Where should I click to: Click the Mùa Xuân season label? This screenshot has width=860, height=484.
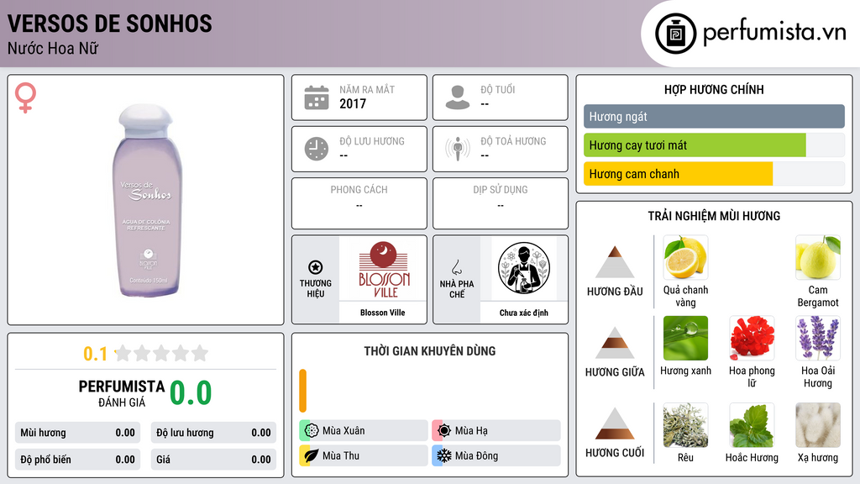(x=343, y=431)
